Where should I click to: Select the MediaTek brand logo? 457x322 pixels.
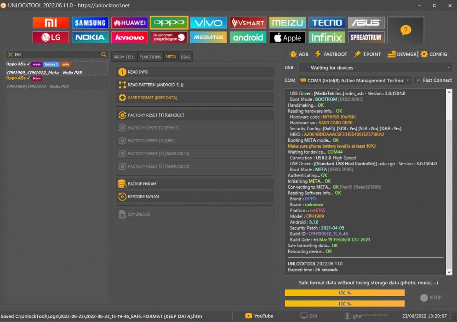208,37
